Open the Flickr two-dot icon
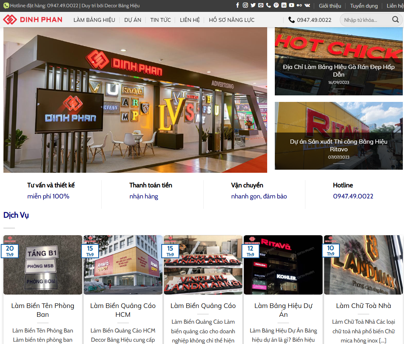404x344 pixels. coord(299,5)
